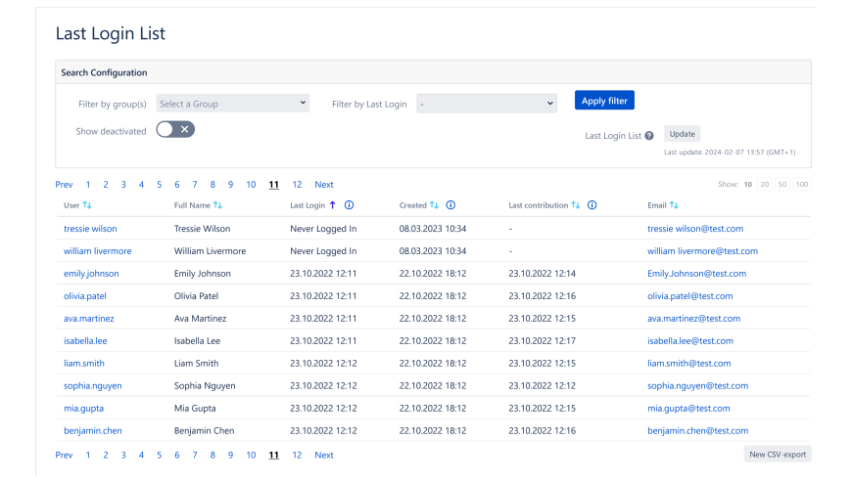Sort by Email column arrows
This screenshot has width=852, height=483.
point(675,205)
